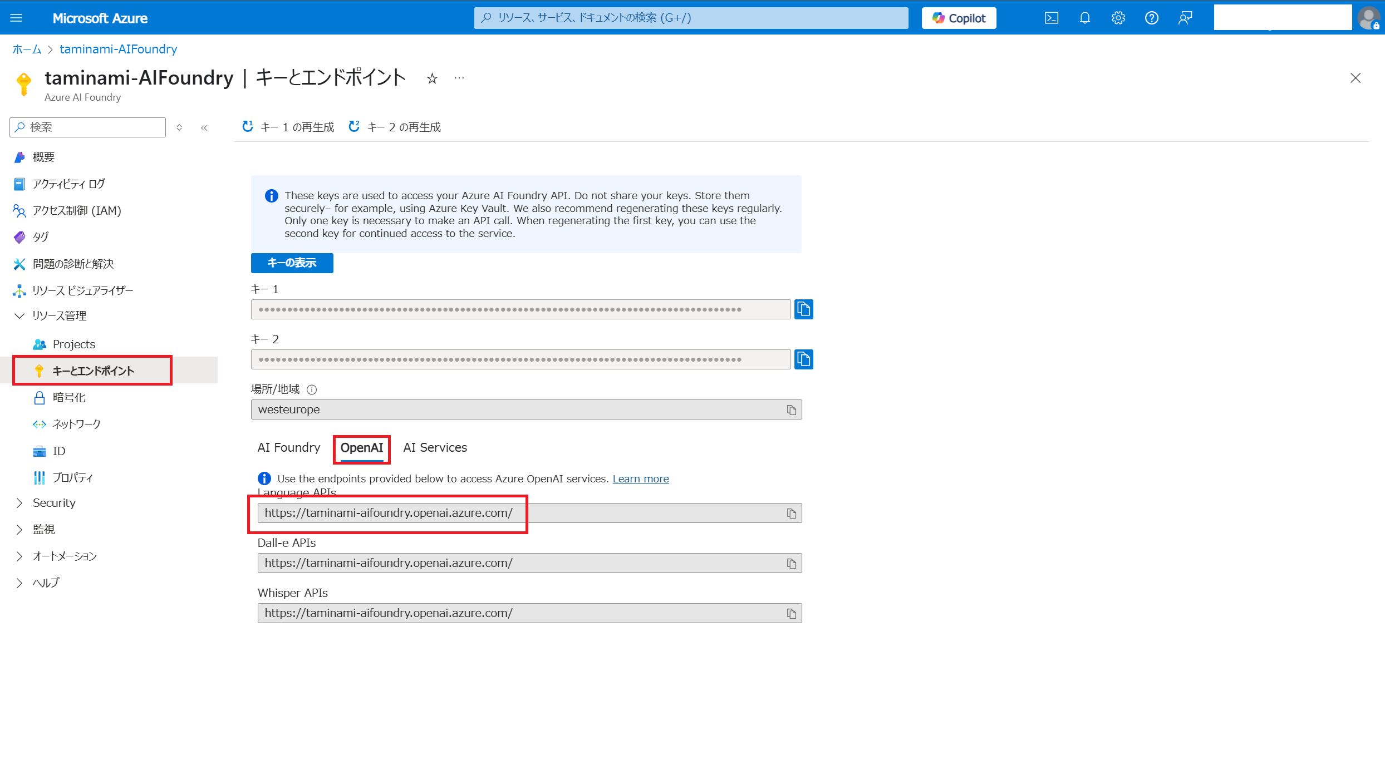Close the Keys and Endpoint blade
The height and width of the screenshot is (765, 1385).
pyautogui.click(x=1355, y=78)
